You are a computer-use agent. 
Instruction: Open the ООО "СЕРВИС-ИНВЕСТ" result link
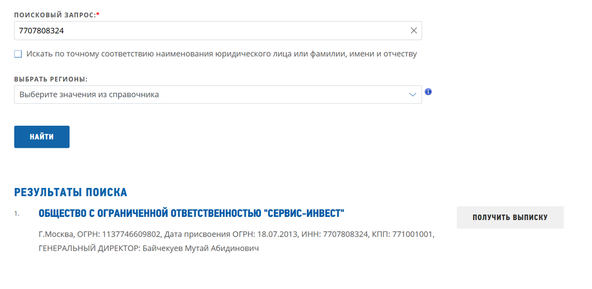(191, 214)
